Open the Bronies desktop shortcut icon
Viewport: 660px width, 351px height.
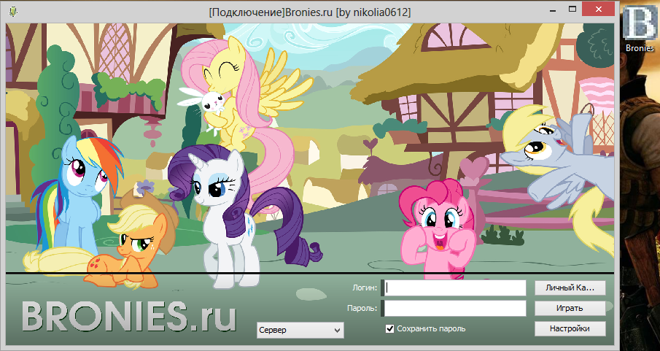[x=640, y=22]
